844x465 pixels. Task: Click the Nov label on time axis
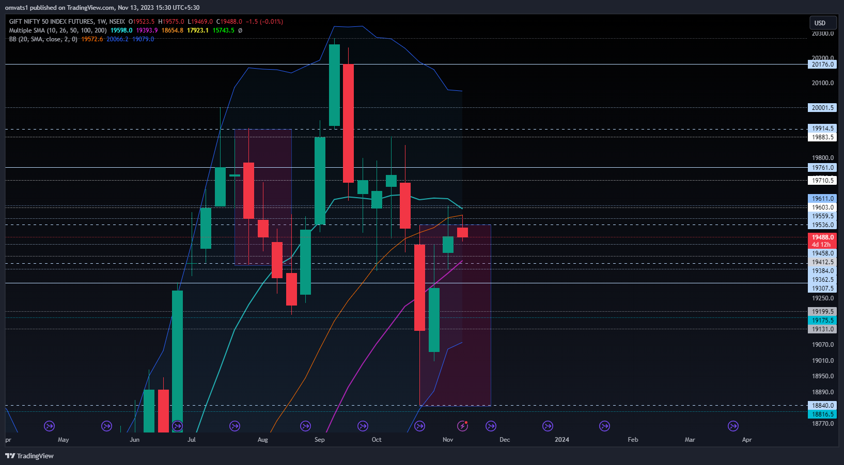coord(448,440)
